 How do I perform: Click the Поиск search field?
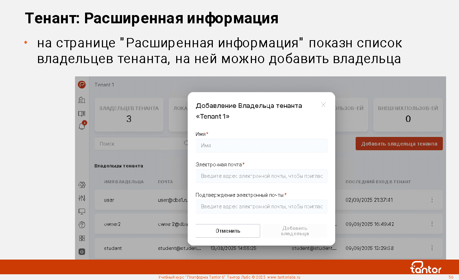click(x=140, y=144)
